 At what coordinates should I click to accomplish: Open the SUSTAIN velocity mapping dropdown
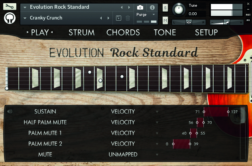(x=157, y=112)
